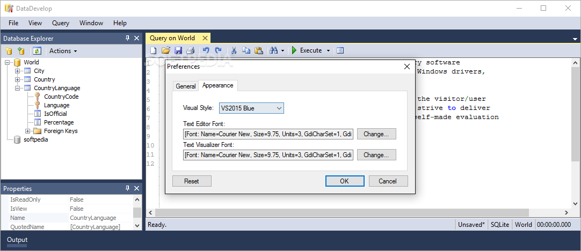
Task: Click the query editor horizontal scrollbar
Action: click(342, 212)
